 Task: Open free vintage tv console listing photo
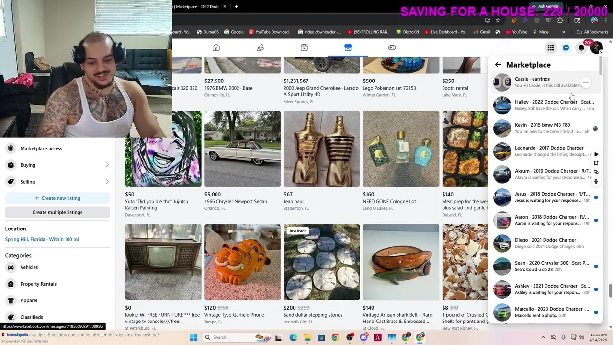click(x=163, y=262)
